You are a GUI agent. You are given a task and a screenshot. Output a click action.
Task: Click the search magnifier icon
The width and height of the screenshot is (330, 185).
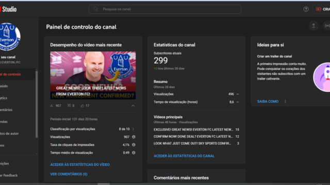(x=96, y=9)
